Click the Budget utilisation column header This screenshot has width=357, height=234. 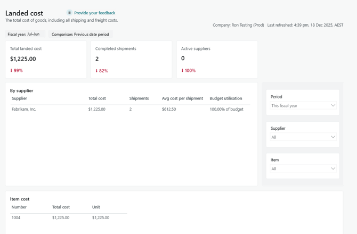tap(226, 98)
